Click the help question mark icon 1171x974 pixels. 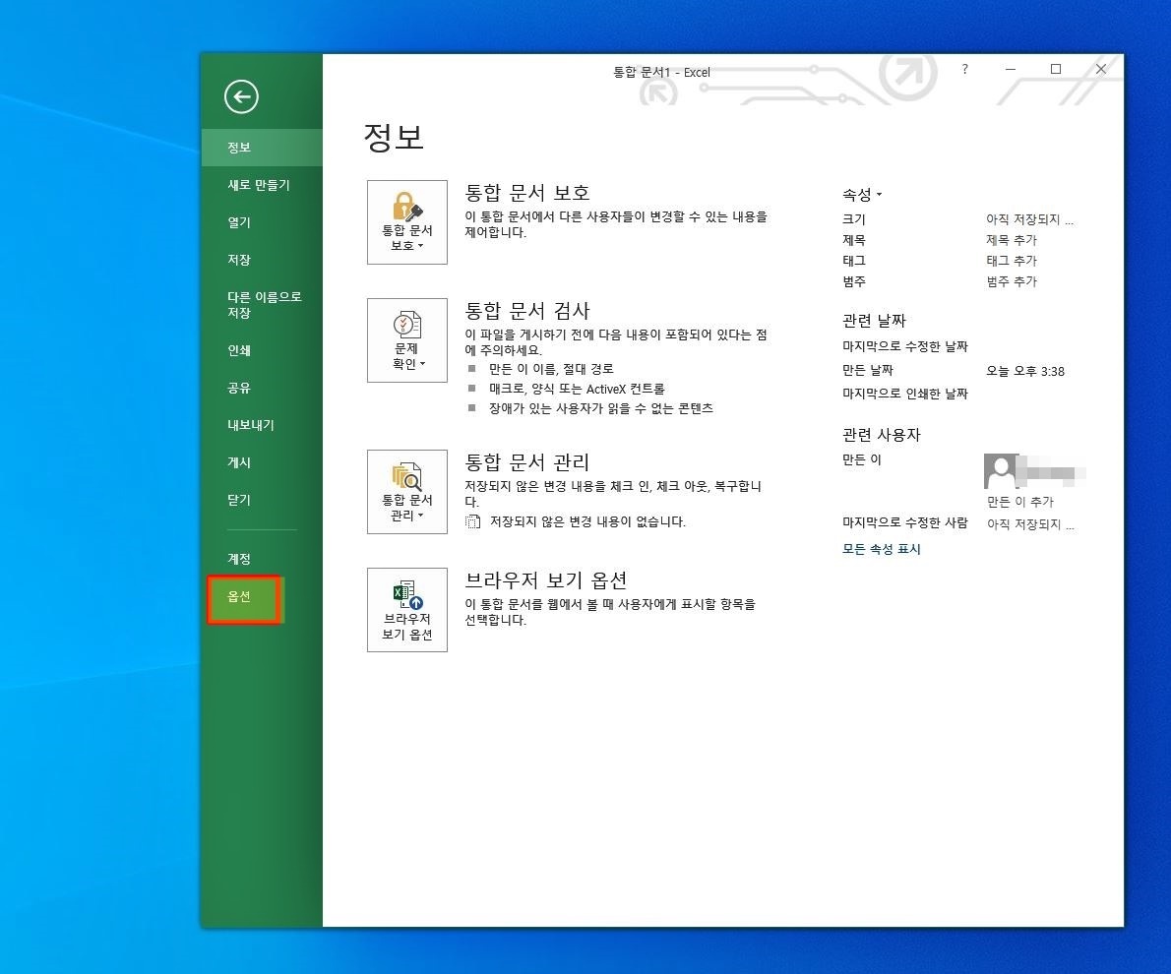[x=965, y=70]
